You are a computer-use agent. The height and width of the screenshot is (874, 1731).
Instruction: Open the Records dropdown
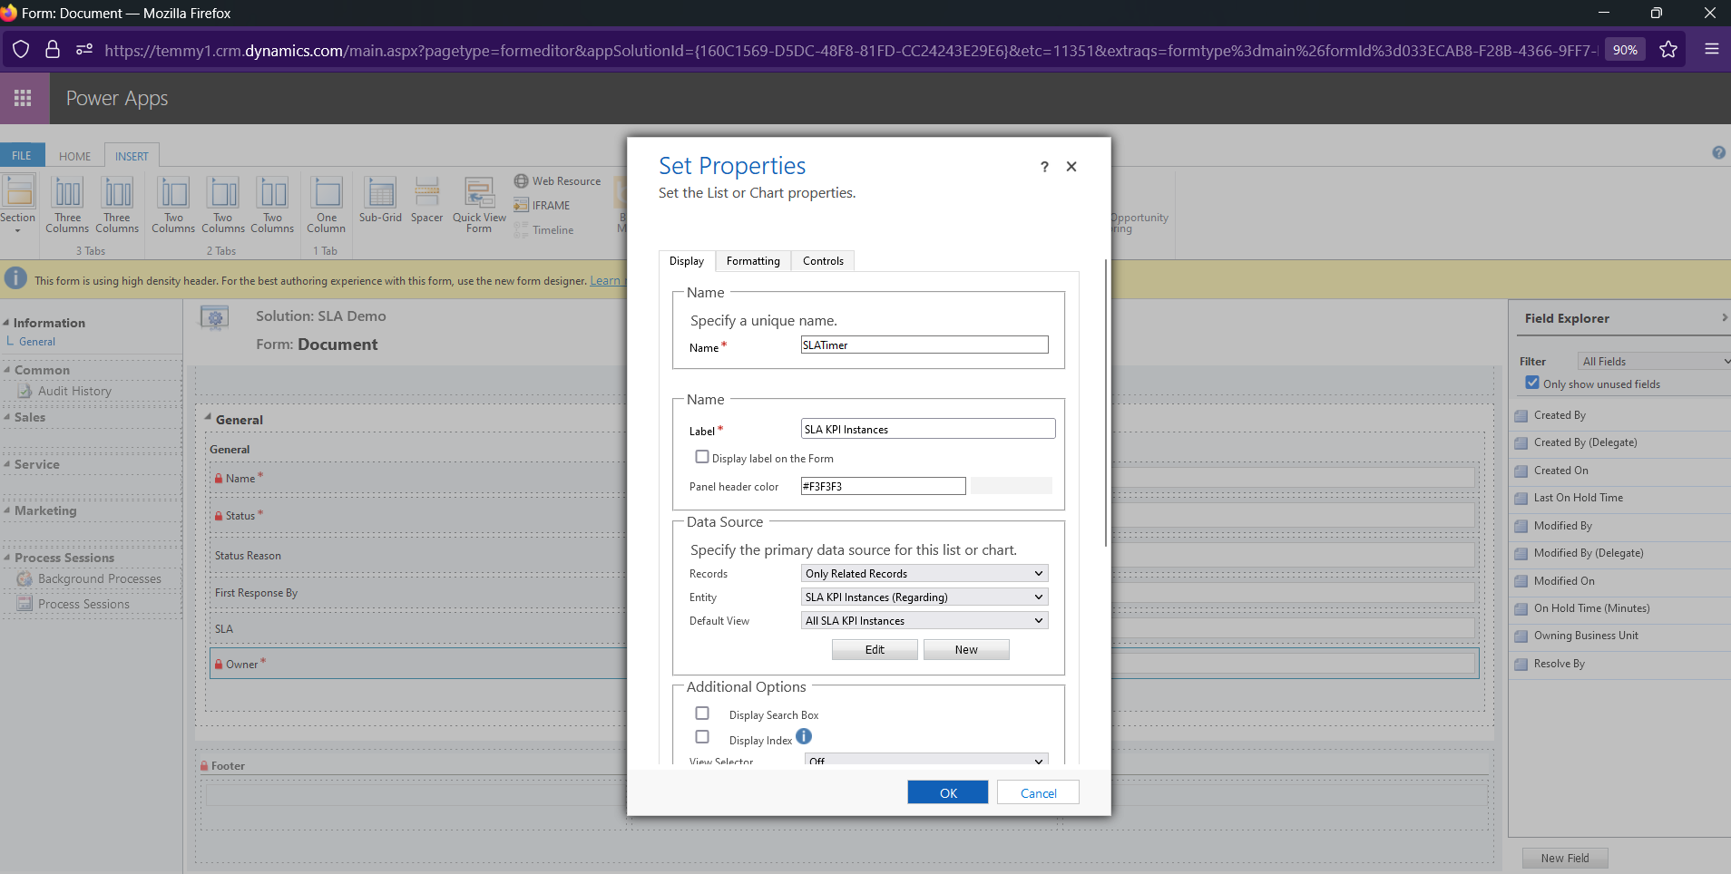click(x=924, y=574)
